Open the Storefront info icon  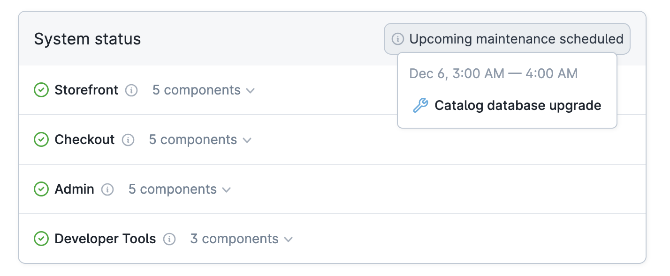tap(131, 90)
